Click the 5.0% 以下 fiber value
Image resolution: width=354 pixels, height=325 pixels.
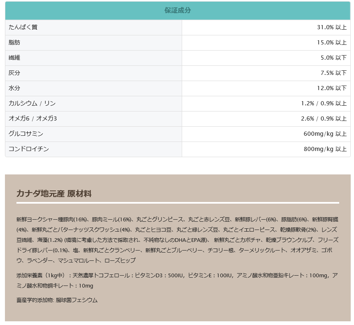point(333,58)
